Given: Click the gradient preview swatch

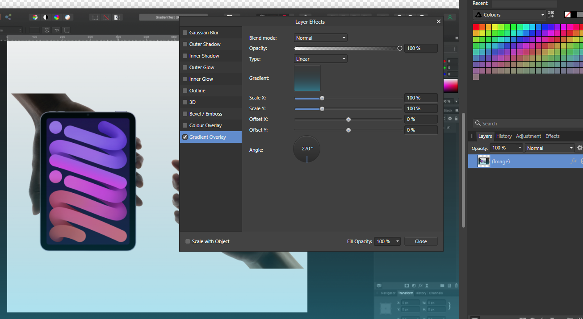Looking at the screenshot, I should [x=307, y=78].
